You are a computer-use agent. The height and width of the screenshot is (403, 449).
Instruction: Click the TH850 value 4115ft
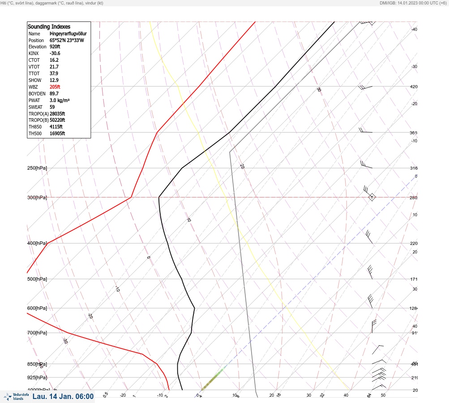(x=56, y=127)
